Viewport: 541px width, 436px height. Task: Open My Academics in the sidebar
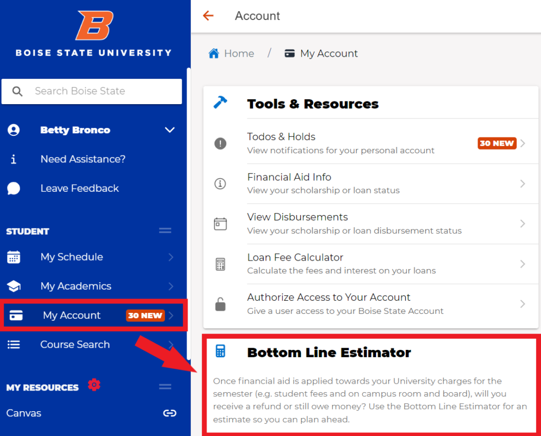91,286
